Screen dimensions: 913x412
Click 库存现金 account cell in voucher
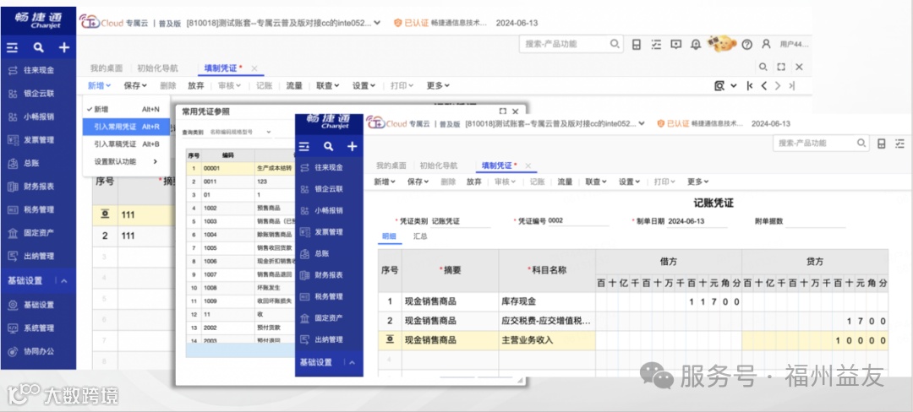coord(547,301)
